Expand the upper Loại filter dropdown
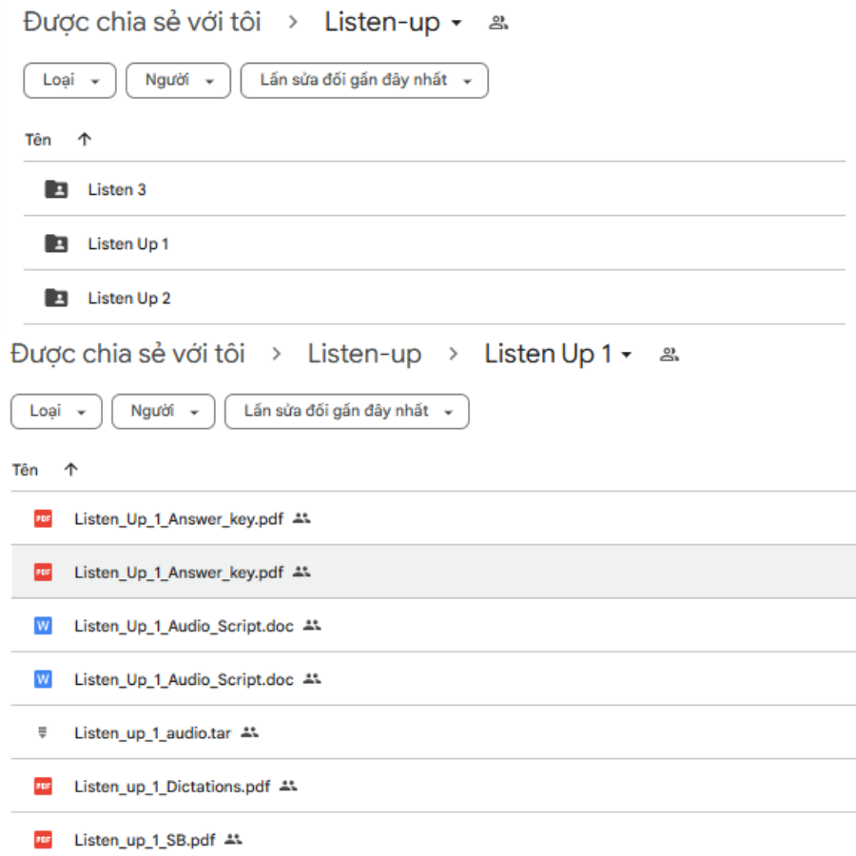Image resolution: width=856 pixels, height=856 pixels. pos(69,81)
